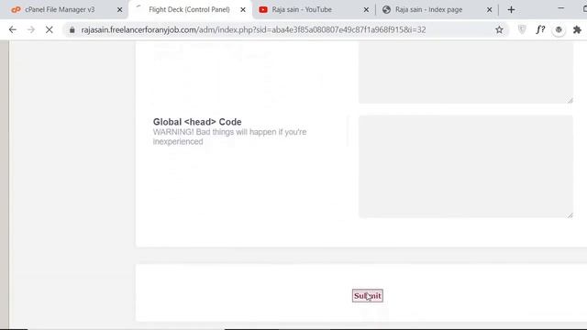Stop loading the page

(x=49, y=29)
